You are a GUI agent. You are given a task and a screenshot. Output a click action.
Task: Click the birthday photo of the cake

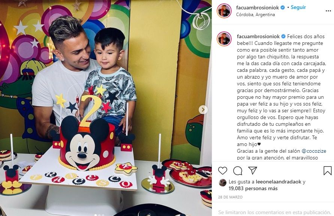coord(106,108)
